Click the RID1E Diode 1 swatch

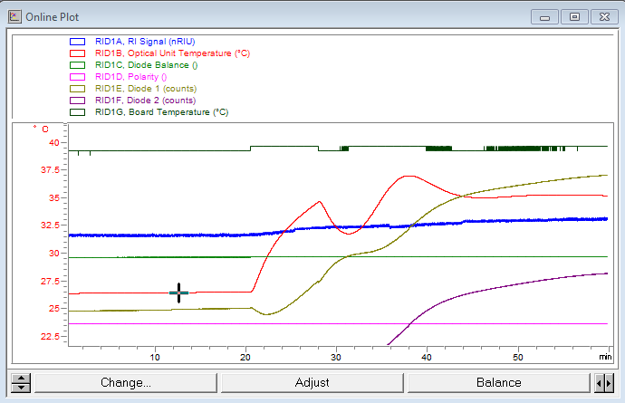pos(77,89)
